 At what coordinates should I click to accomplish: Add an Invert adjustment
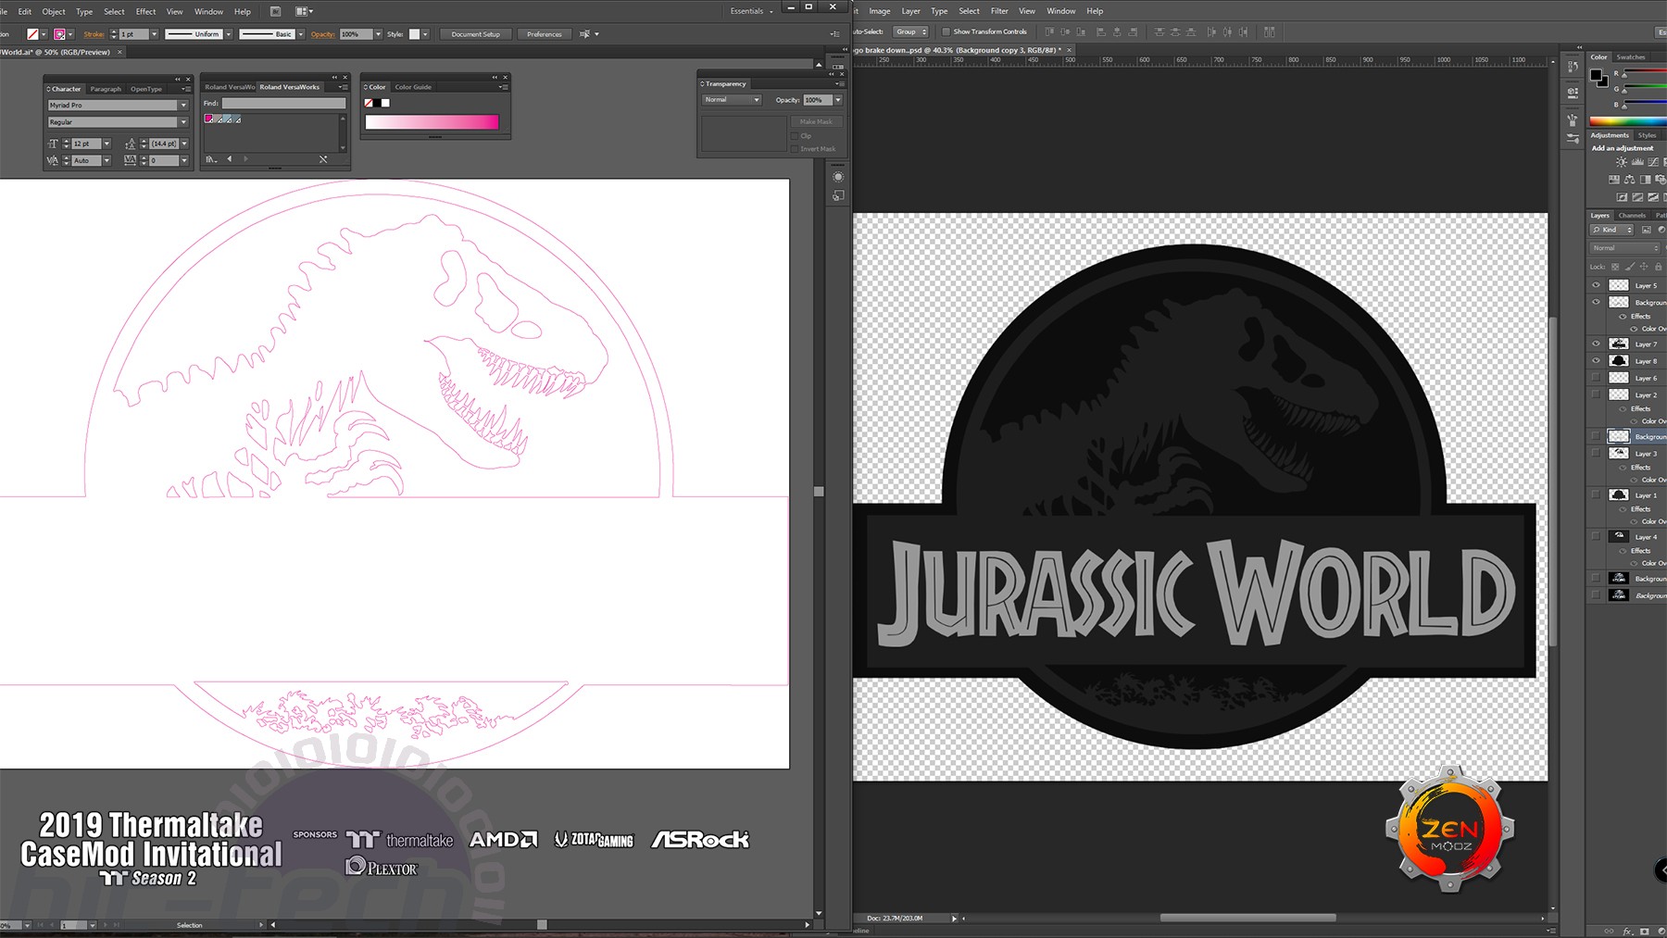coord(1622,196)
